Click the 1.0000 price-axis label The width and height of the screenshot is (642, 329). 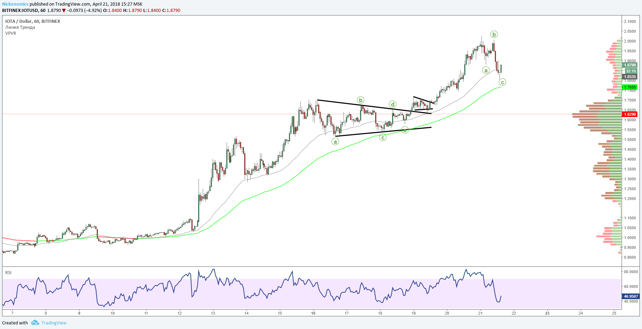click(630, 238)
